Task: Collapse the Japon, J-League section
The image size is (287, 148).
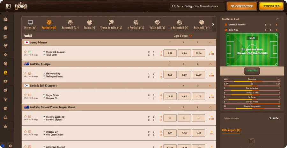Action: (x=210, y=42)
